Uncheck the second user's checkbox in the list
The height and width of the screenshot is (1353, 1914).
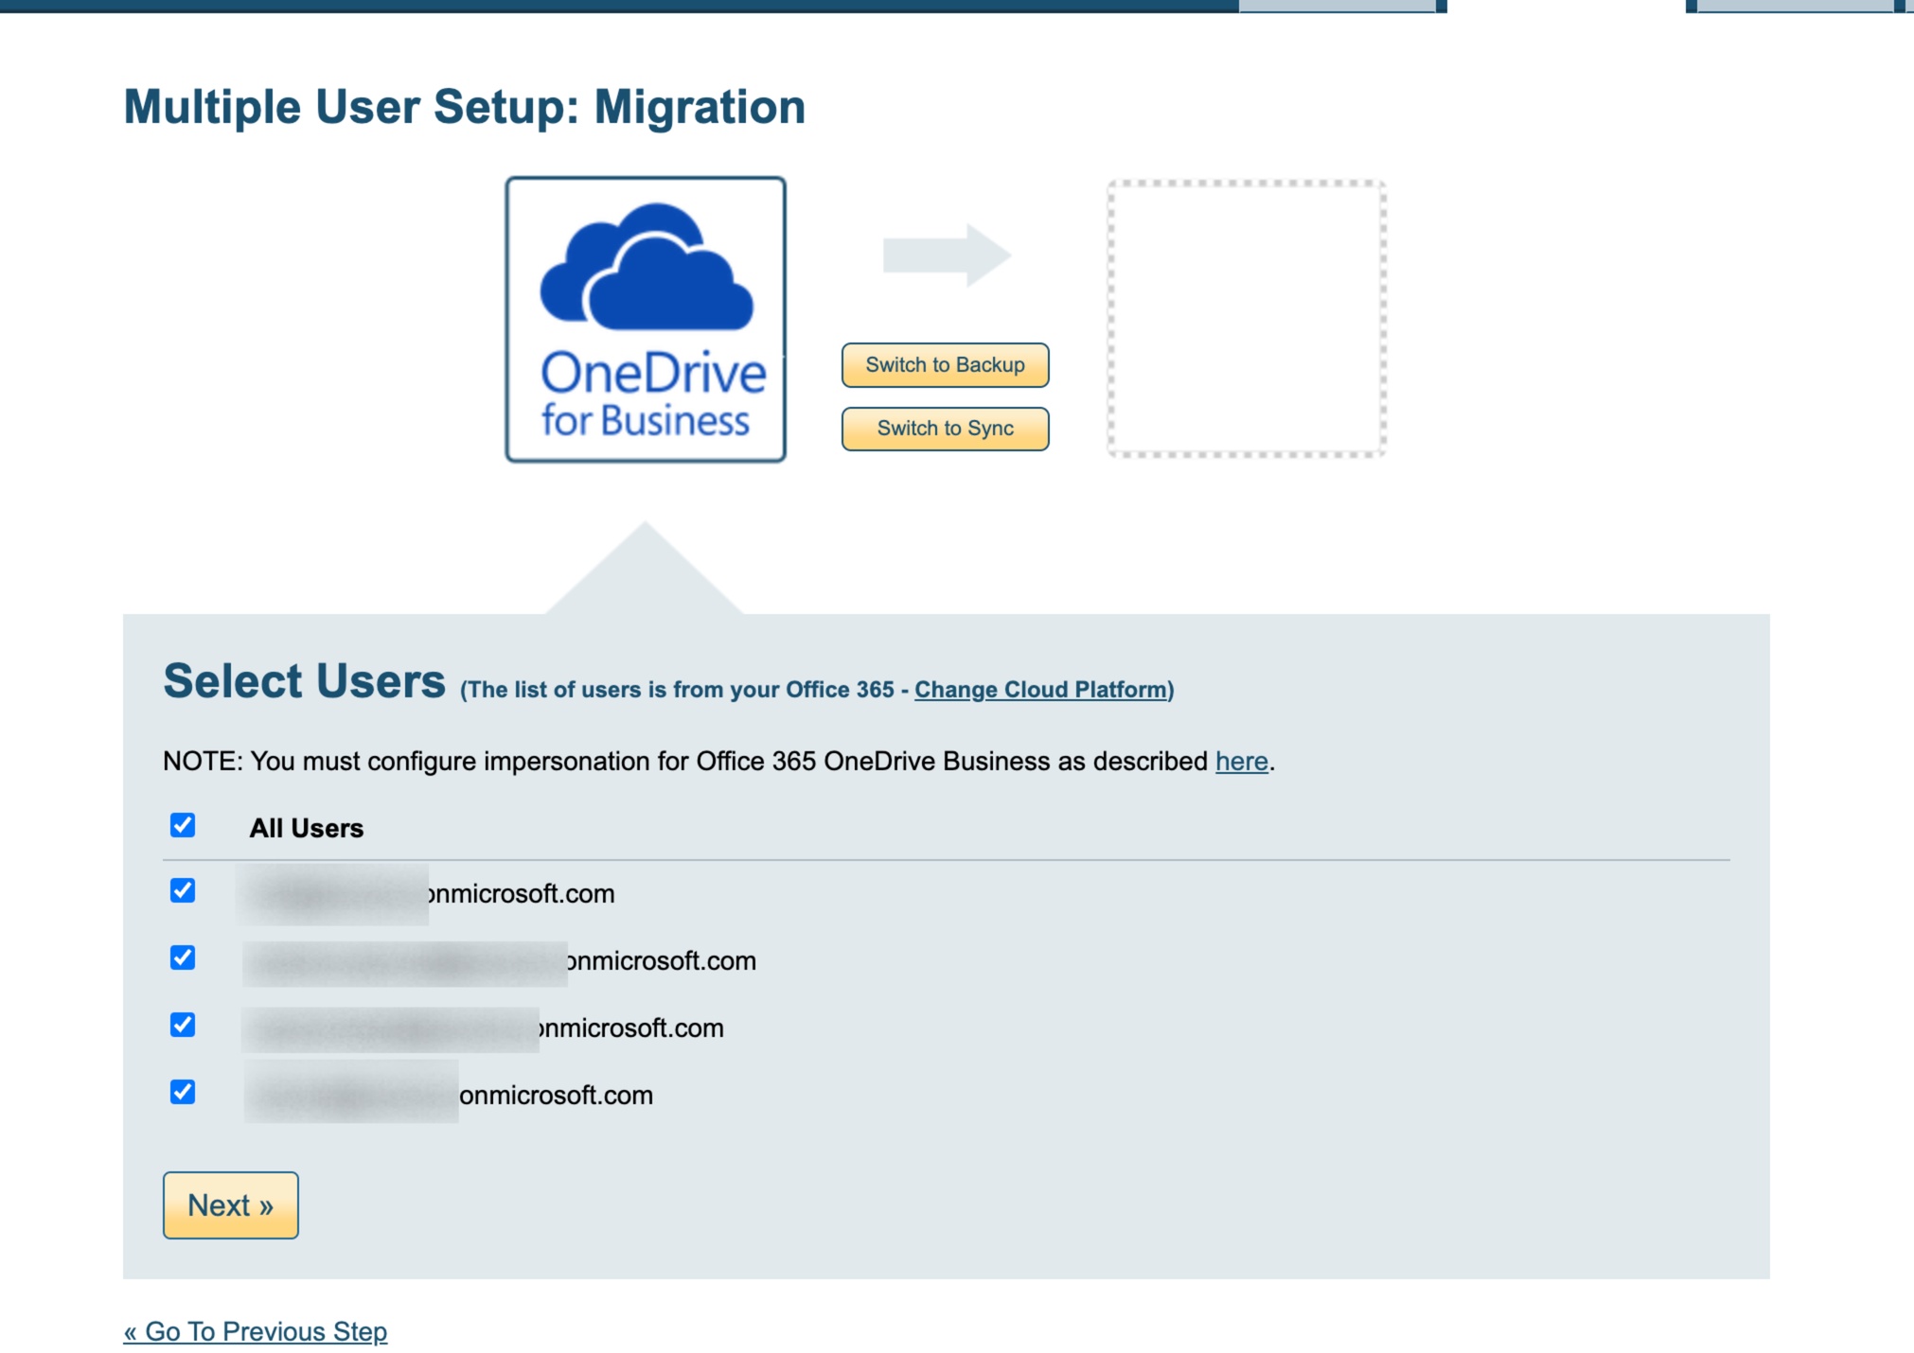coord(183,958)
